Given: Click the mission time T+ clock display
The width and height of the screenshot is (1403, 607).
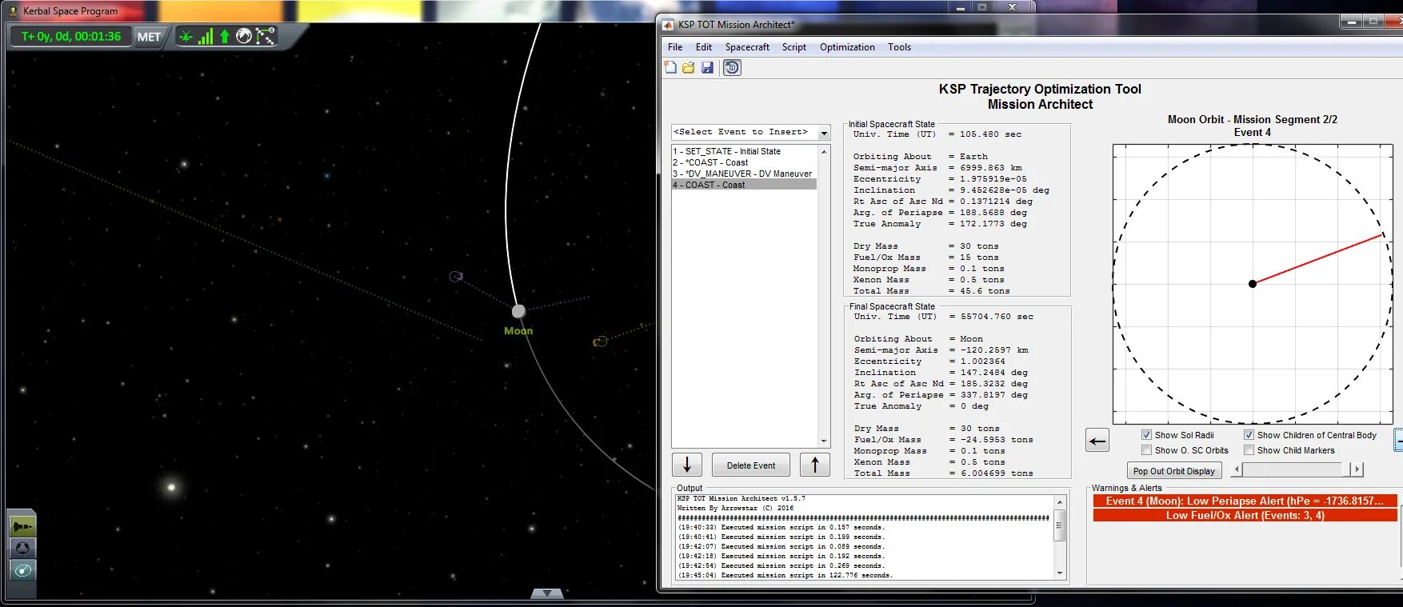Looking at the screenshot, I should [70, 37].
